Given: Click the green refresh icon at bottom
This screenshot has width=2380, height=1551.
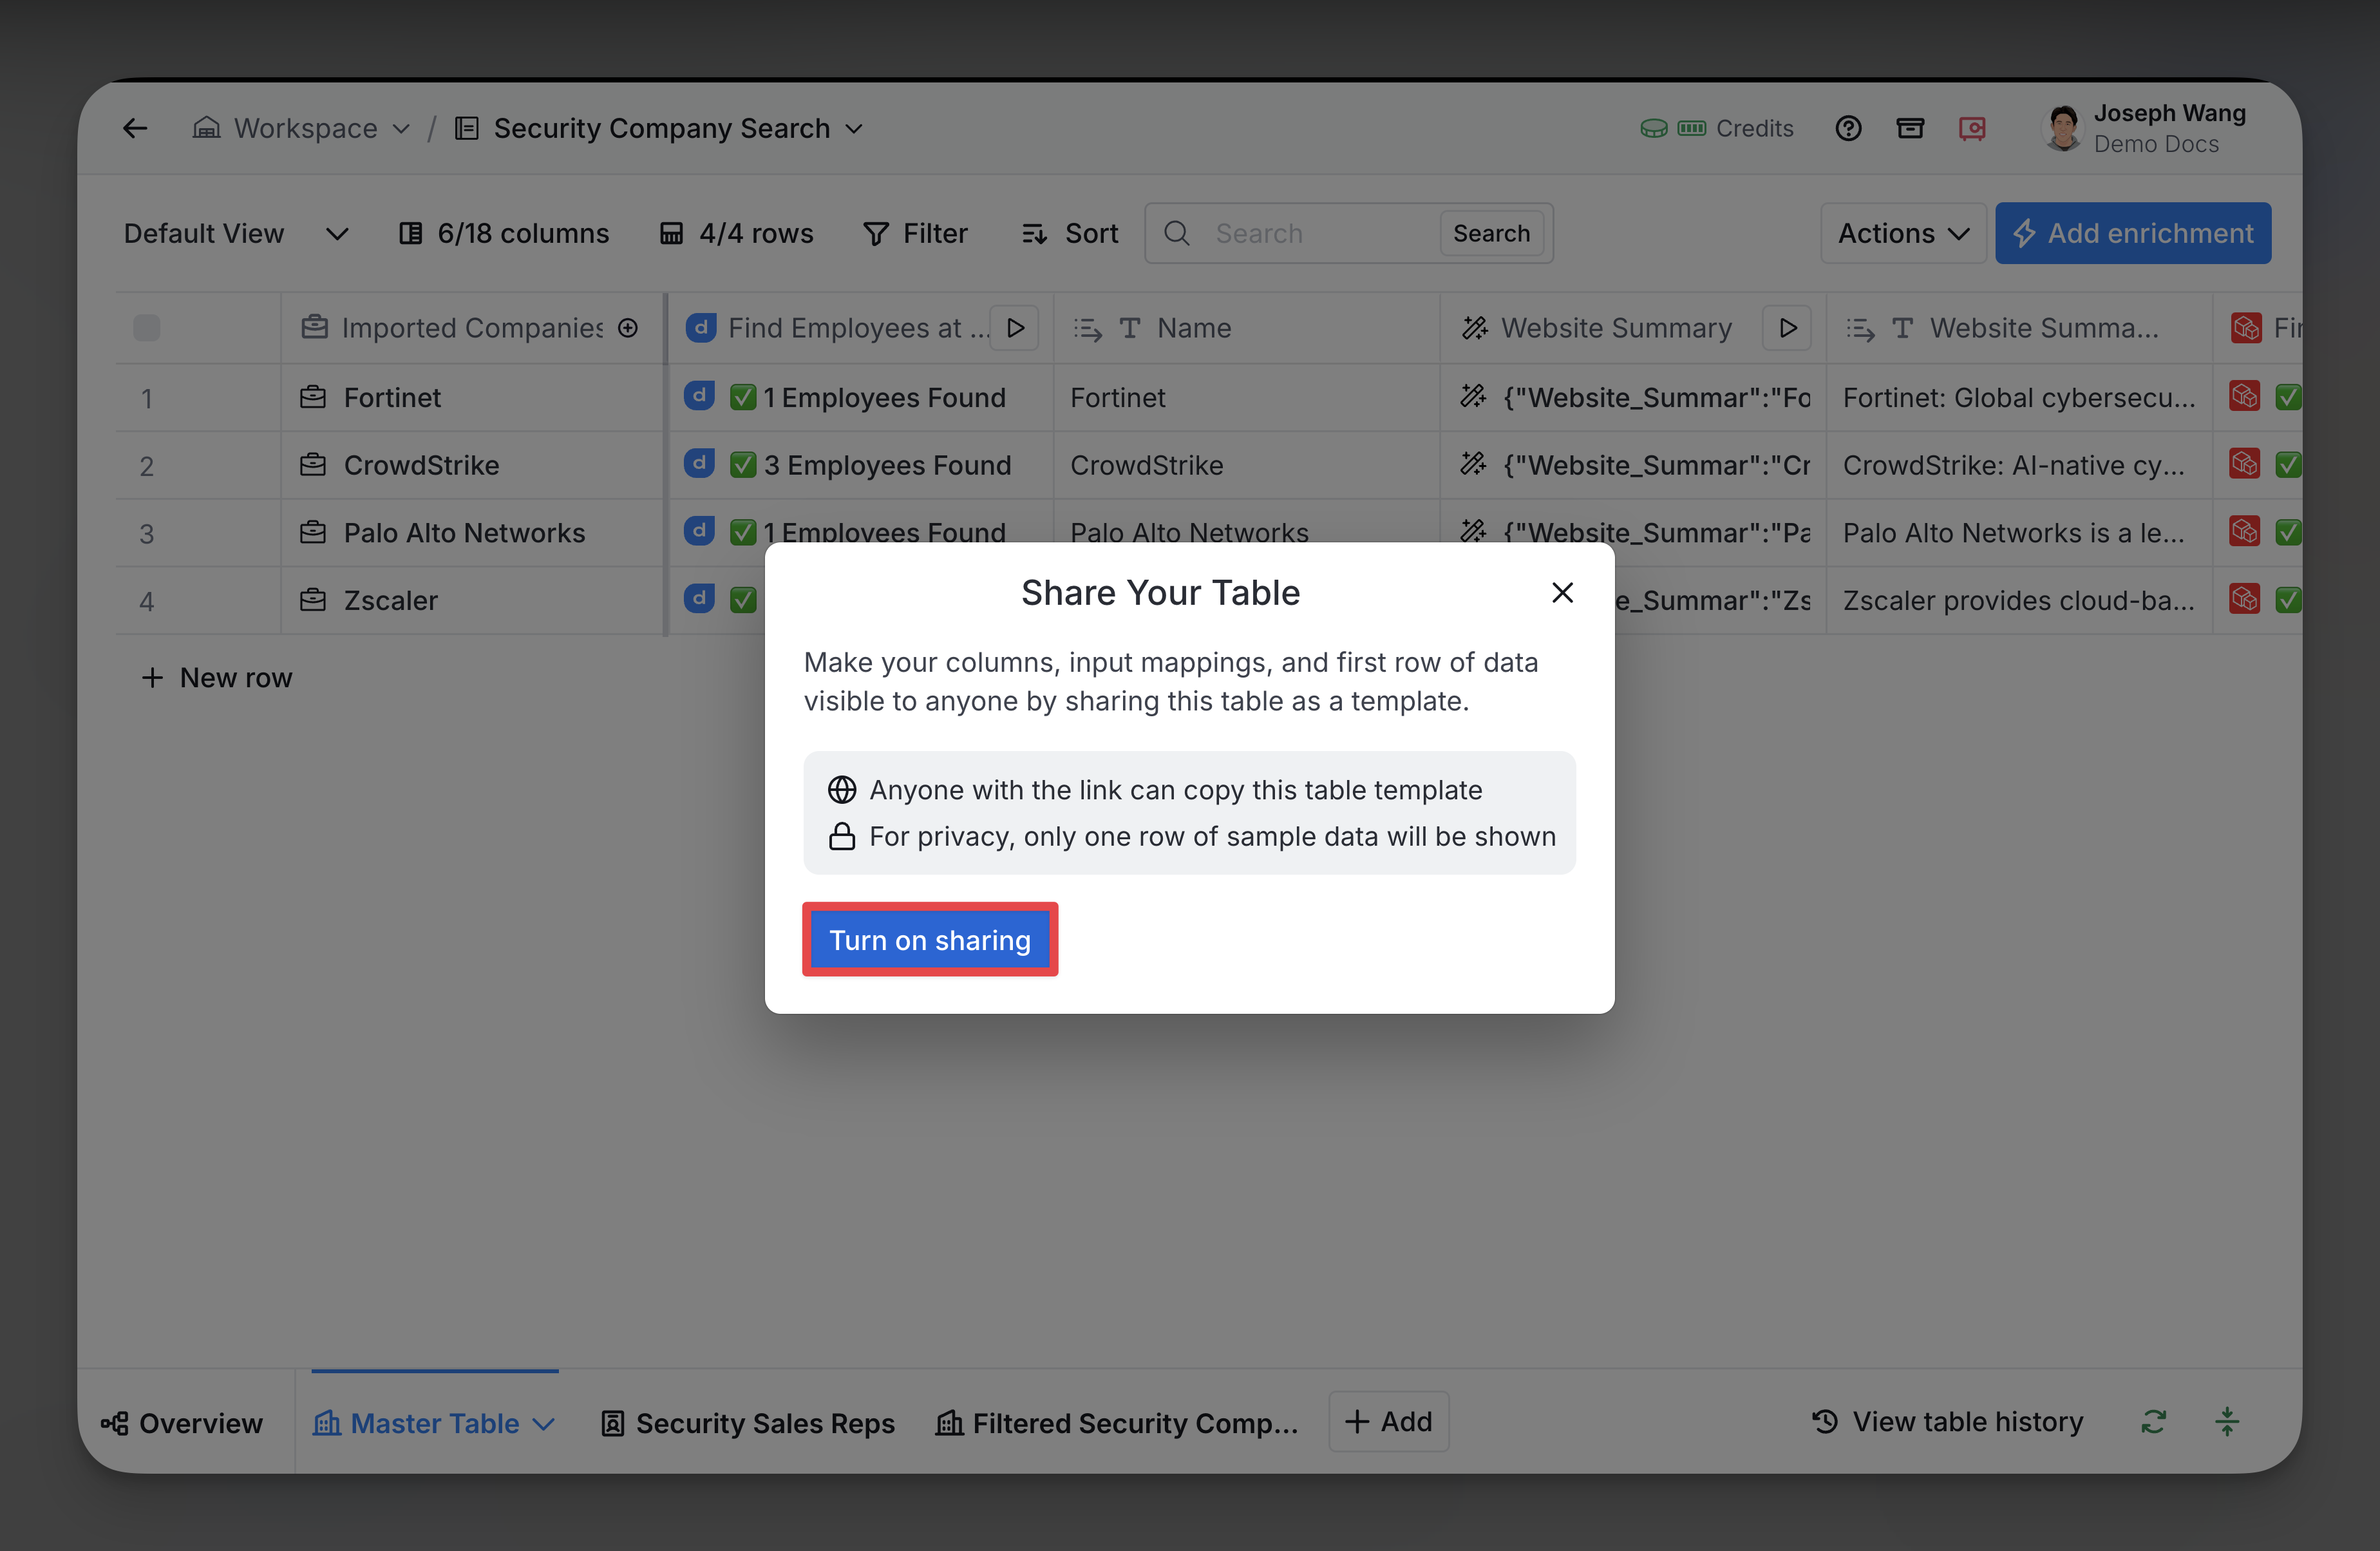Looking at the screenshot, I should (x=2153, y=1421).
